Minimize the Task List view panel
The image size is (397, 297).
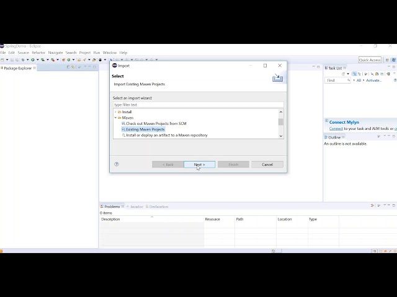pyautogui.click(x=389, y=66)
